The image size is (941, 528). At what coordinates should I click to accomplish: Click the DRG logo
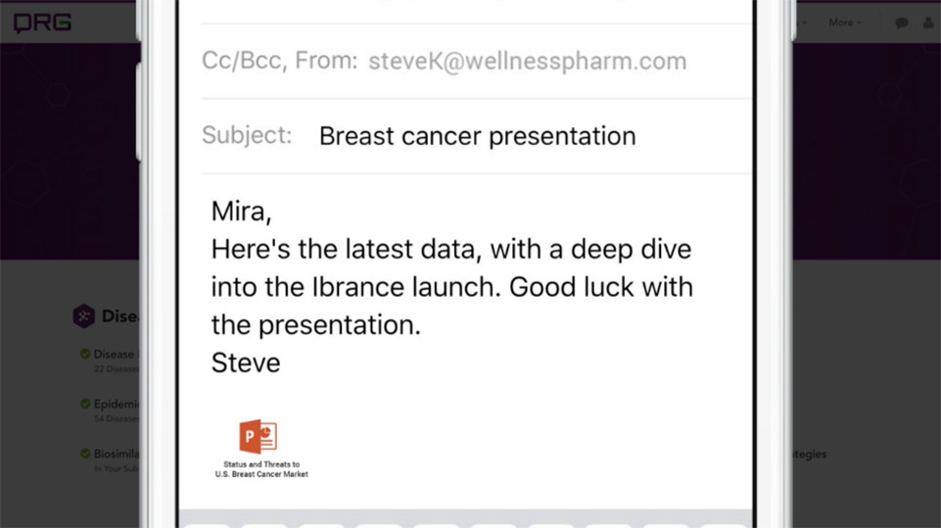42,23
